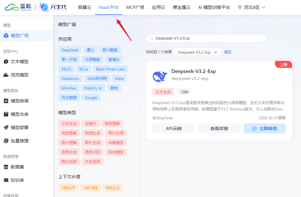301x197 pixels.
Task: Open the AI 模型训推平台 tab
Action: 214,7
